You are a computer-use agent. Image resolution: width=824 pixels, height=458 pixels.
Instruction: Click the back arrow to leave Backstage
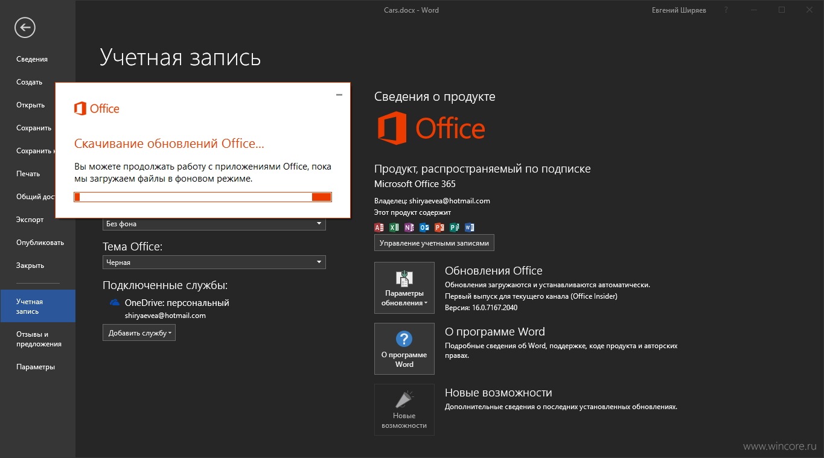[25, 27]
